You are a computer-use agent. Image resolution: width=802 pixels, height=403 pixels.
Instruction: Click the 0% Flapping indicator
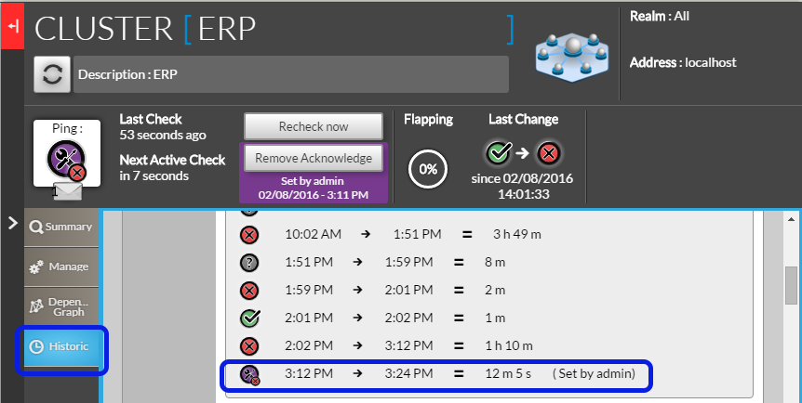point(428,169)
